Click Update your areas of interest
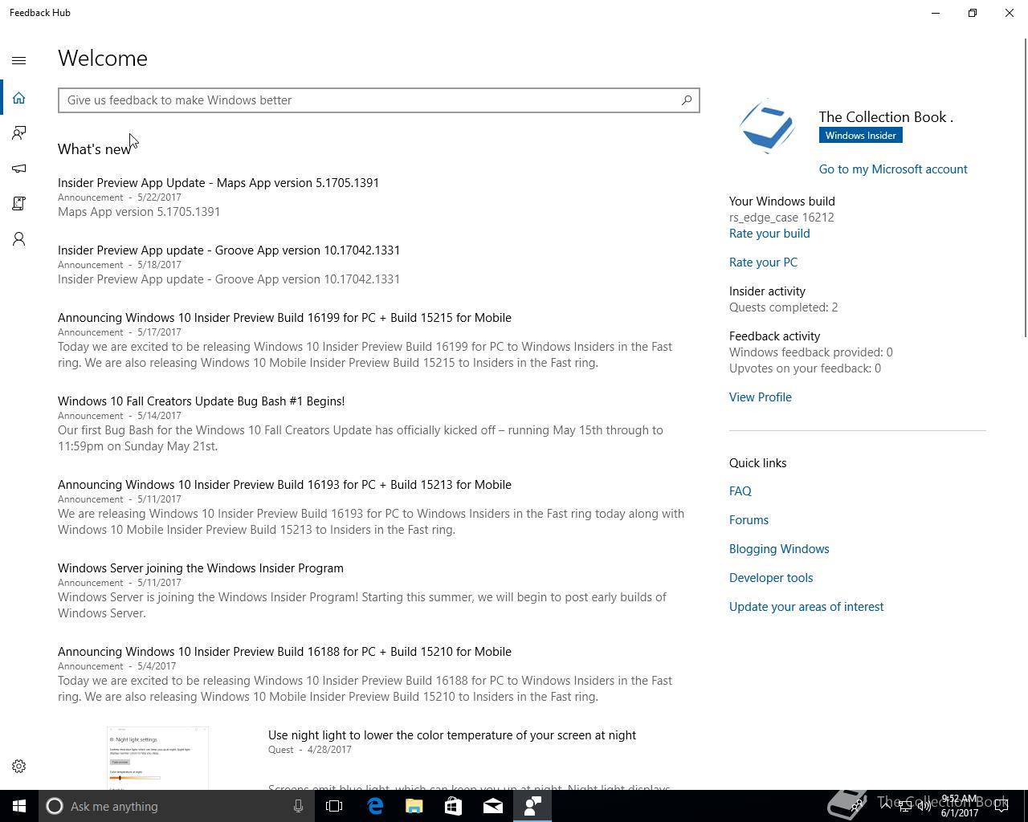This screenshot has width=1028, height=822. point(806,607)
